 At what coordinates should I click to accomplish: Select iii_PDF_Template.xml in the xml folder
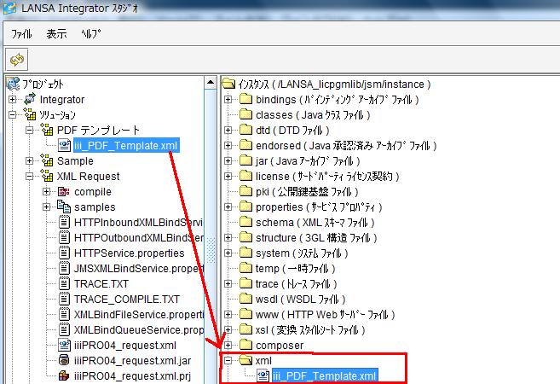[325, 376]
